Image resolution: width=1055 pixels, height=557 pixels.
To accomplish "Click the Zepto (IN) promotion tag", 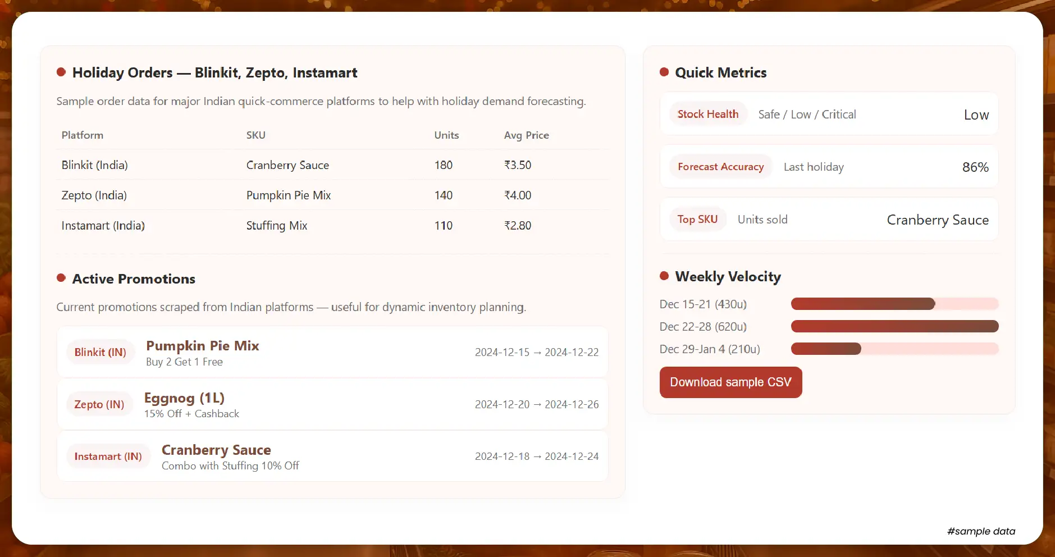I will pos(99,404).
